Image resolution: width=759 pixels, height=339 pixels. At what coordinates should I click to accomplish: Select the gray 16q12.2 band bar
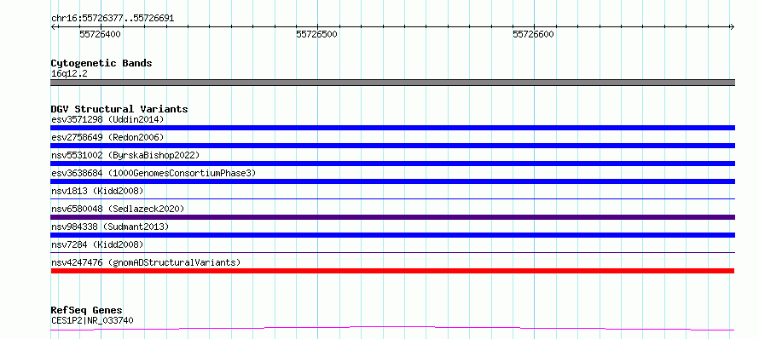392,83
